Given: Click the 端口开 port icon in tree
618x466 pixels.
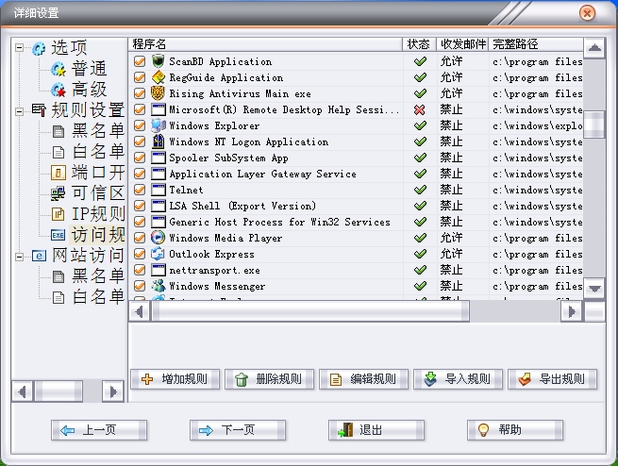Looking at the screenshot, I should (58, 172).
